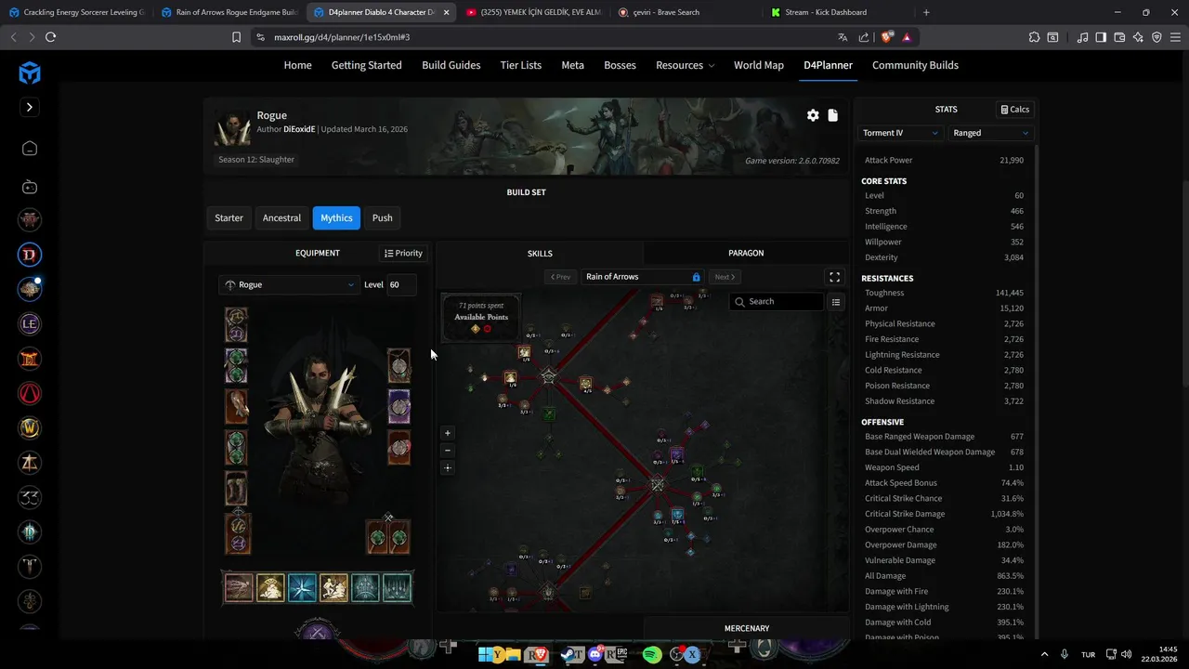Open the Rain of Arrows skill set dropdown
1189x669 pixels.
click(642, 277)
